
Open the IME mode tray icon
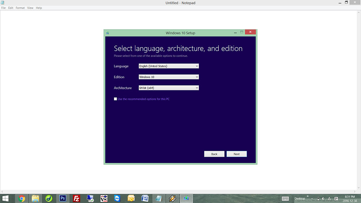tap(336, 199)
